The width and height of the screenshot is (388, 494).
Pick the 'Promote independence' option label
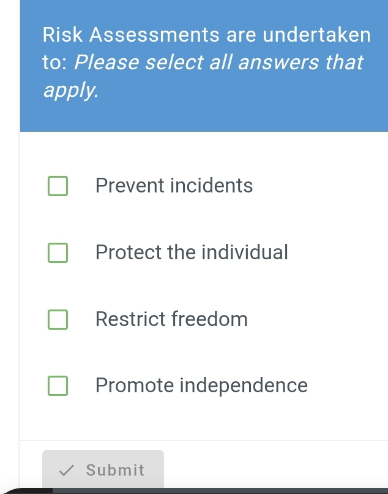tap(201, 386)
